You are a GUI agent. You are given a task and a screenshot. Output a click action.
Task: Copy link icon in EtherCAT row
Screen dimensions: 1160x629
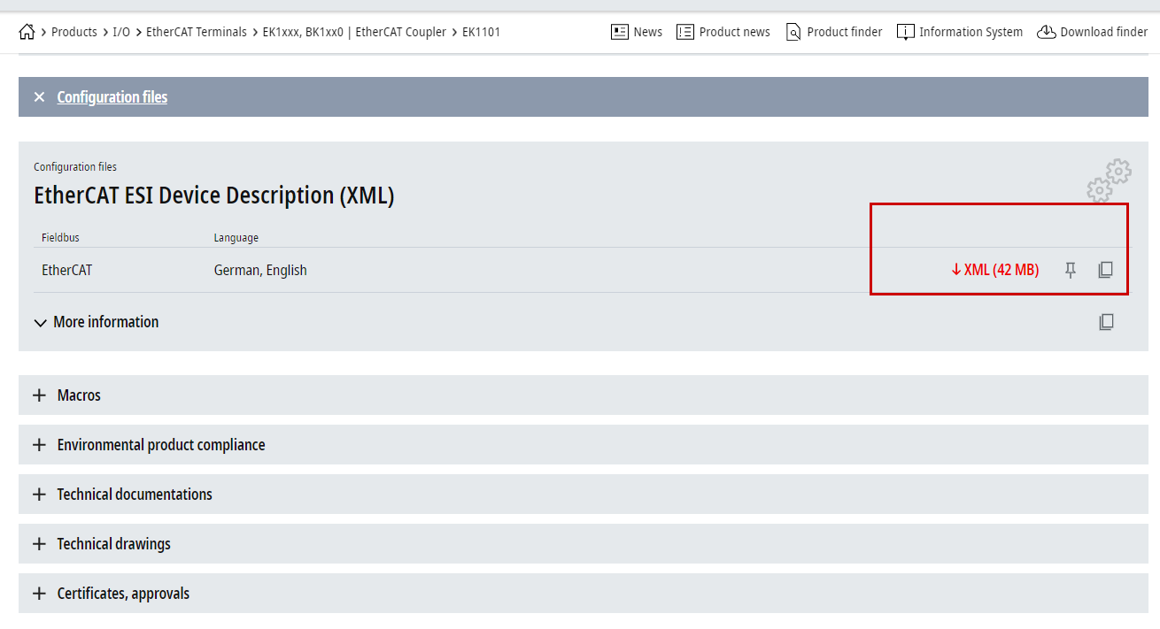pos(1105,270)
